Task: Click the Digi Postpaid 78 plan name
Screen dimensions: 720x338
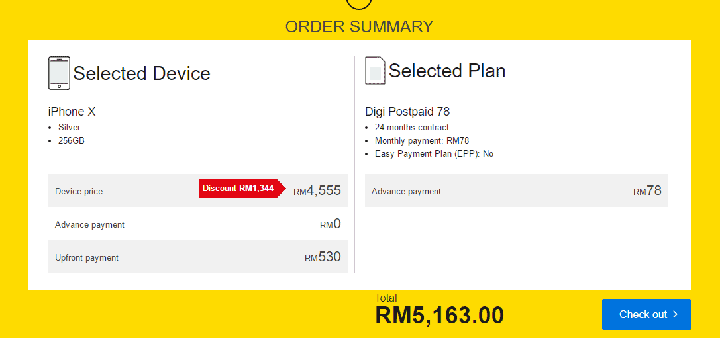Action: 407,111
